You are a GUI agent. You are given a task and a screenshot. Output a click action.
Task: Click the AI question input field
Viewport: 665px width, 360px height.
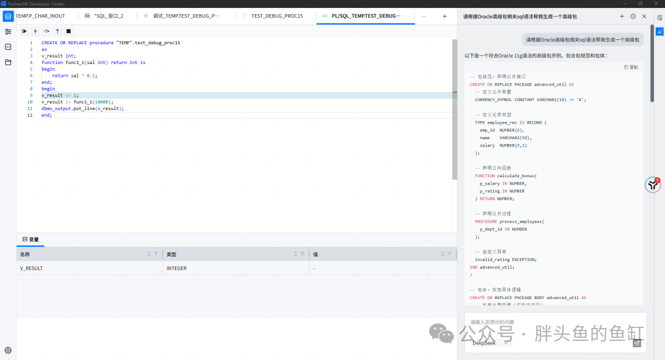tap(555, 322)
